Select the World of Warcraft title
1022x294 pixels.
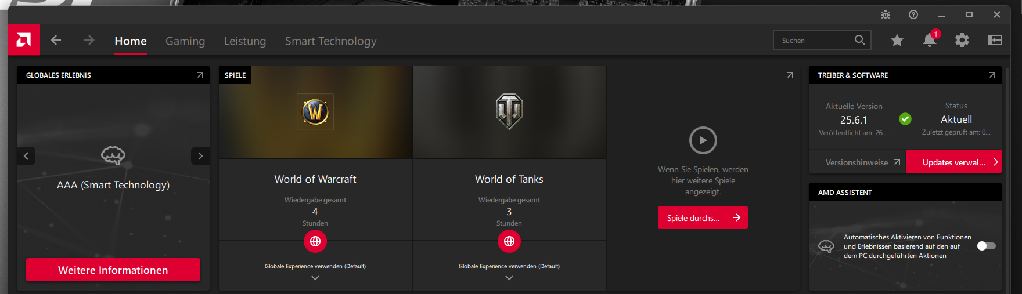tap(315, 179)
